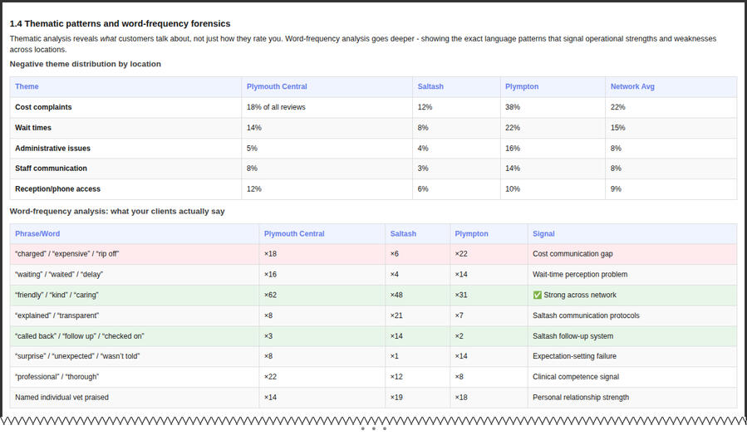Image resolution: width=747 pixels, height=435 pixels.
Task: Click the Administrative issues row label
Action: [52, 149]
